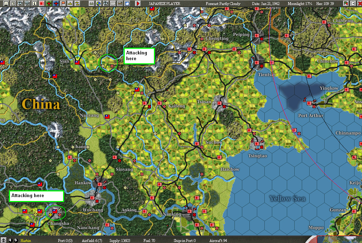The image size is (362, 243).
Task: Click the red-and-green flag icon at top right
Action: pyautogui.click(x=346, y=3)
